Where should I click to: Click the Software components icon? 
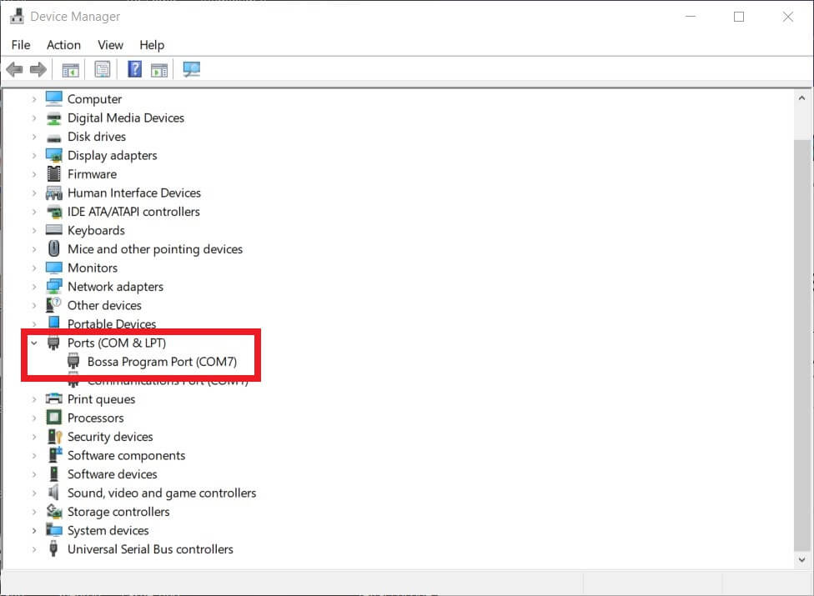pyautogui.click(x=54, y=455)
